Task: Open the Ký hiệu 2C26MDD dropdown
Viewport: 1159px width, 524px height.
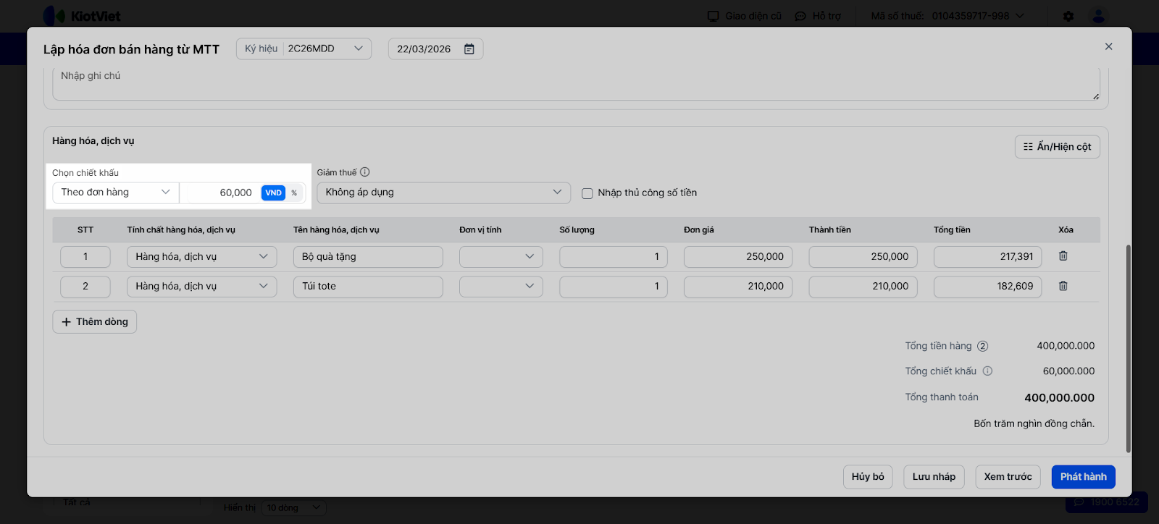Action: coord(304,48)
